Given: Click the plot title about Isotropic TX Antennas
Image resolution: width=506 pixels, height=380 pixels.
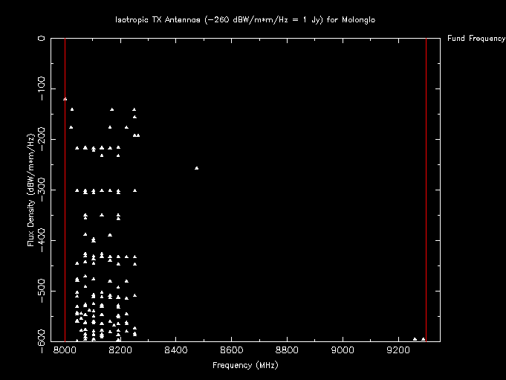Looking at the screenshot, I should [245, 19].
